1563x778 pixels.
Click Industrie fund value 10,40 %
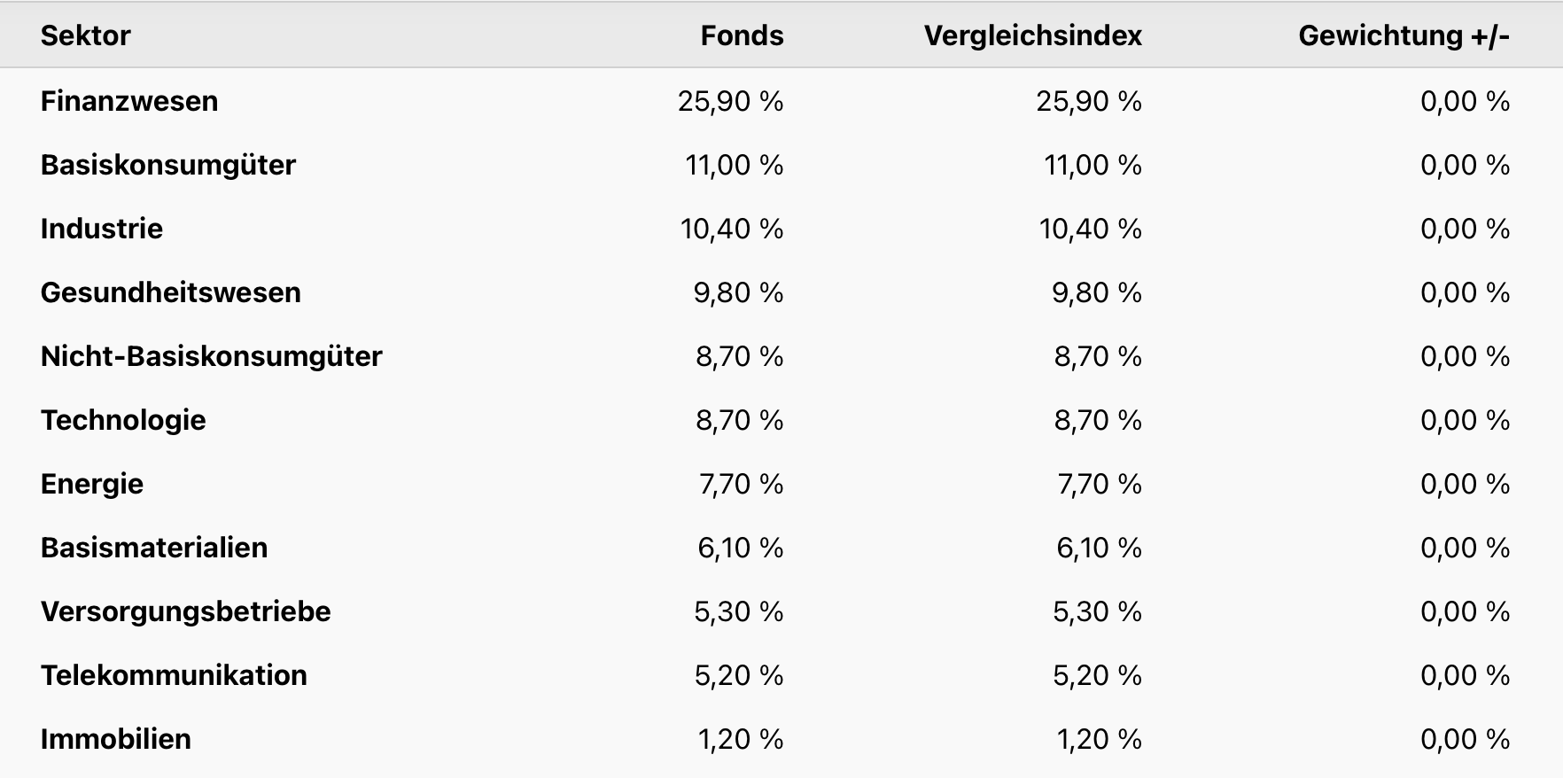click(x=731, y=229)
